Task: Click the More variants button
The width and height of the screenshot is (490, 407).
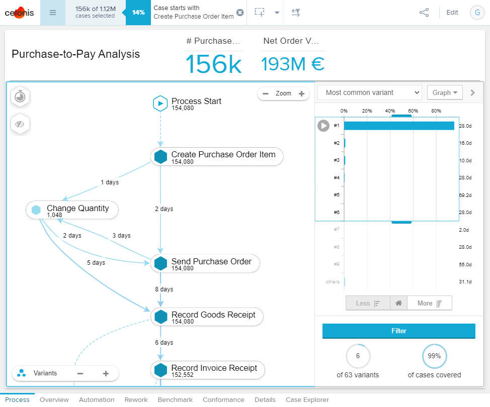Action: point(429,303)
